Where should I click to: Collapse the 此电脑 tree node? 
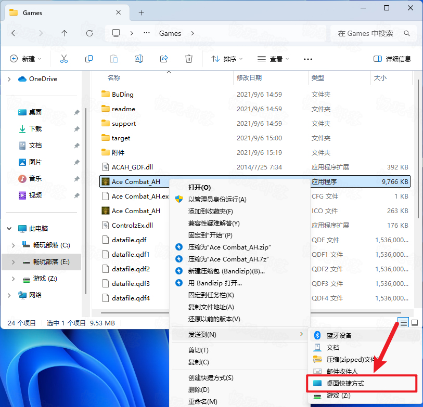click(x=9, y=229)
